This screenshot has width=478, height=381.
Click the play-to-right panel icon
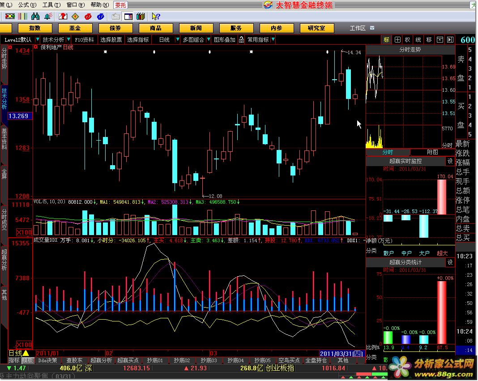pyautogui.click(x=450, y=40)
